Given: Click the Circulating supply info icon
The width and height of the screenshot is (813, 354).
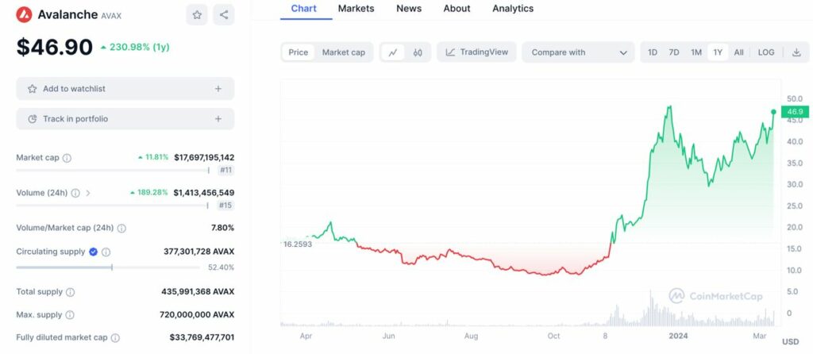Looking at the screenshot, I should coord(106,252).
